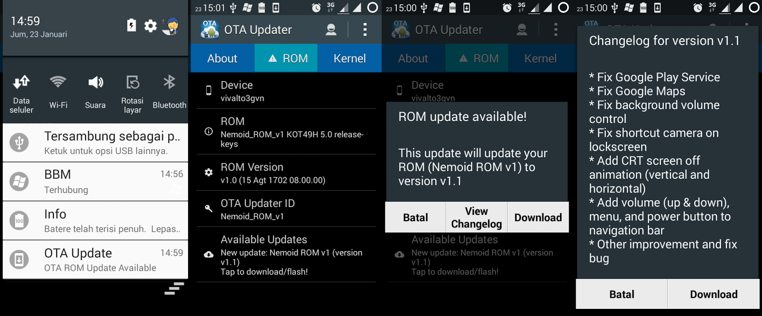This screenshot has width=762, height=316.
Task: Tap the battery charging icon in shade header
Action: click(x=131, y=25)
